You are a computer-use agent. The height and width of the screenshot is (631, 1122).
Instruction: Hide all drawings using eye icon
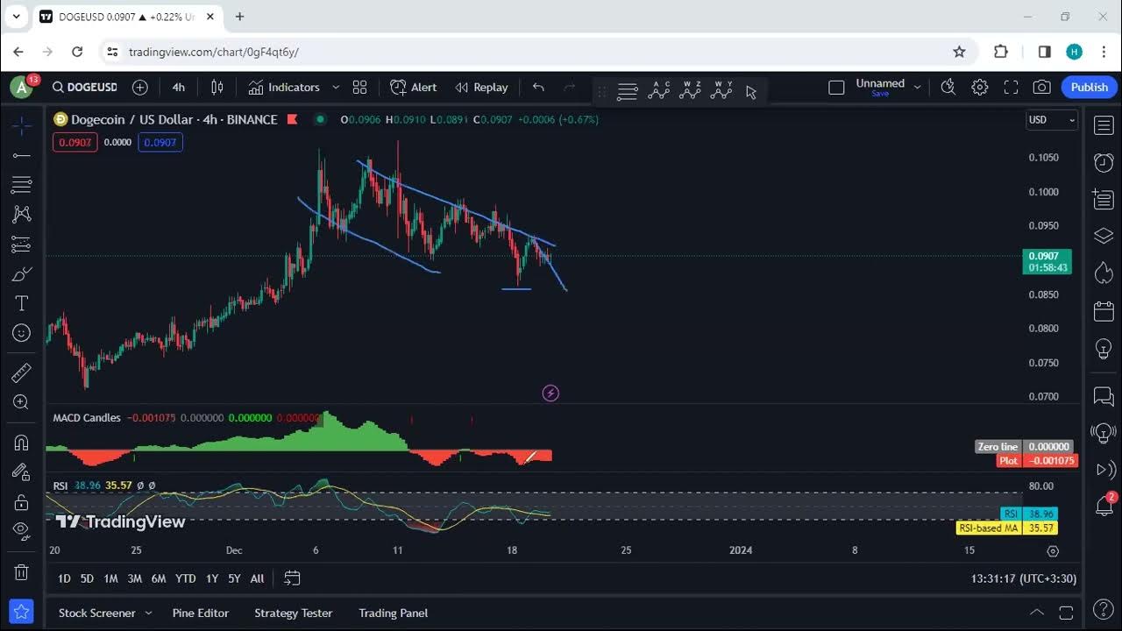pos(21,530)
